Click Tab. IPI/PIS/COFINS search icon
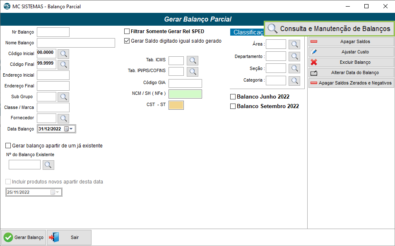 click(x=193, y=71)
